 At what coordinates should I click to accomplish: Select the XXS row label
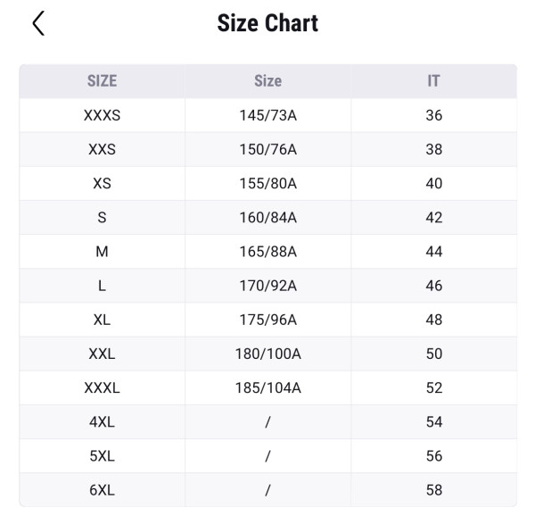pos(102,149)
